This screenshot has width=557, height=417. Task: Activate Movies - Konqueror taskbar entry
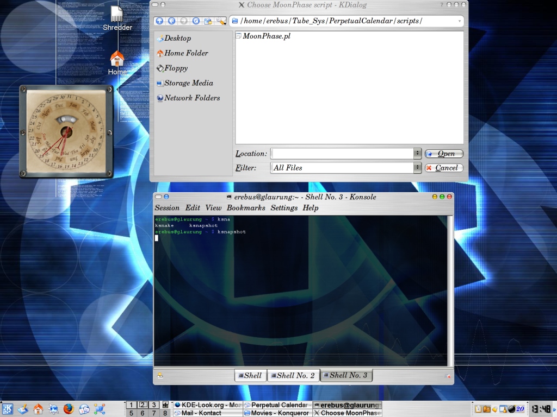(x=277, y=413)
